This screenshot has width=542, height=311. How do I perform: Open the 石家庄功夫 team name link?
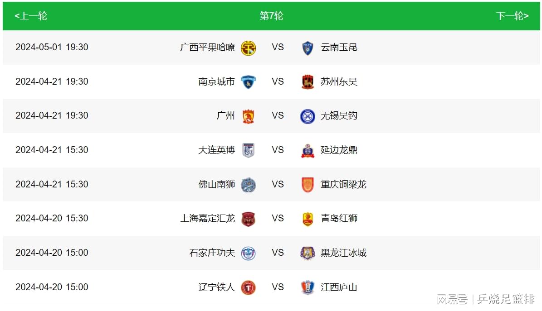pos(212,253)
